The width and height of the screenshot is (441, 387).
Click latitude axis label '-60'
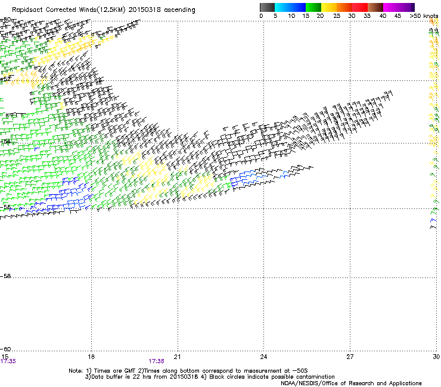point(5,349)
